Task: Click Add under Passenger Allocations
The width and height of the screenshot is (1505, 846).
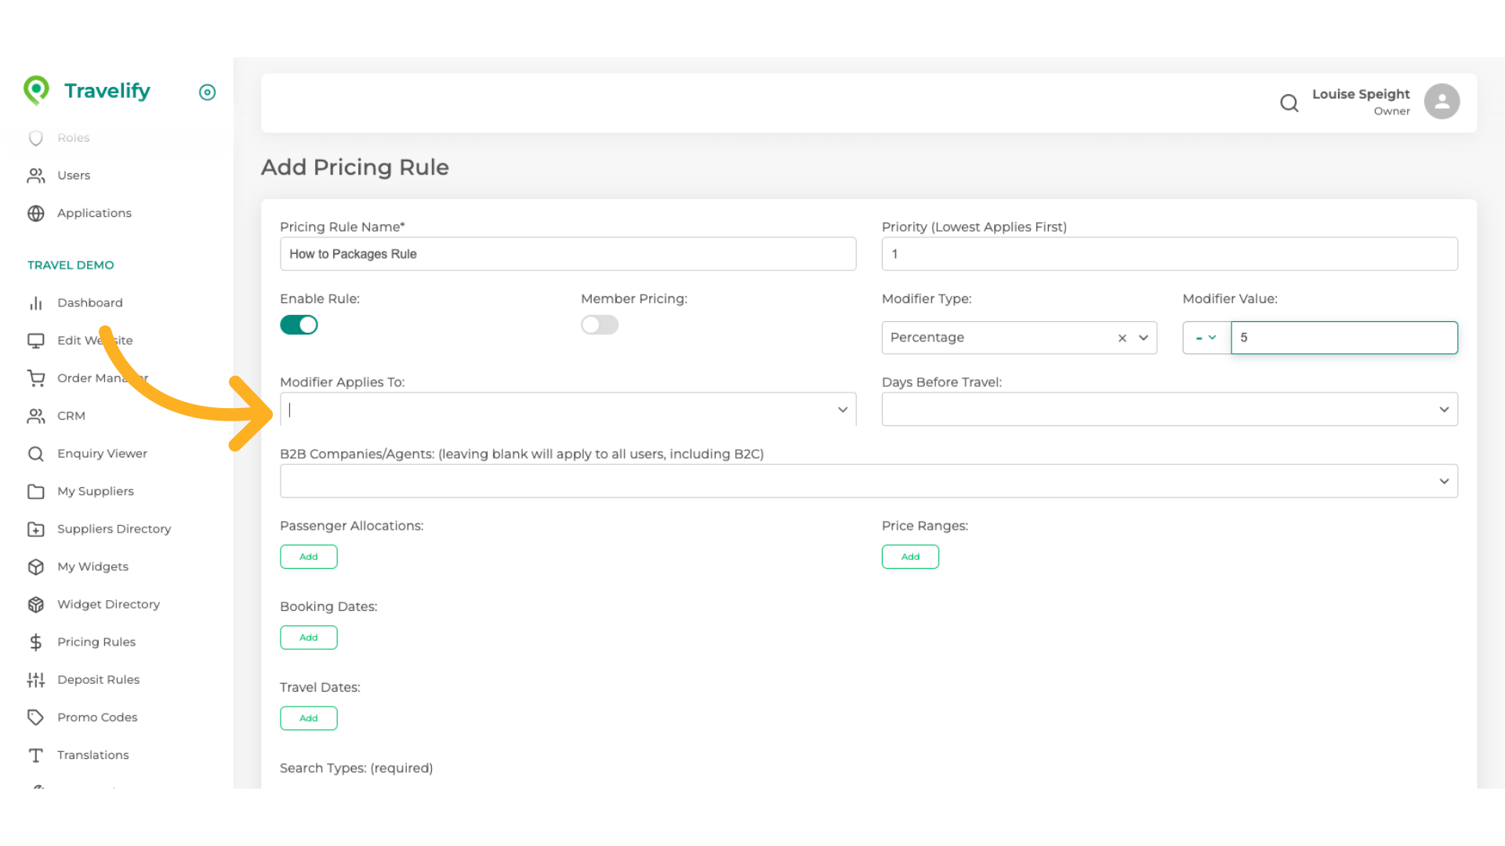Action: 309,557
